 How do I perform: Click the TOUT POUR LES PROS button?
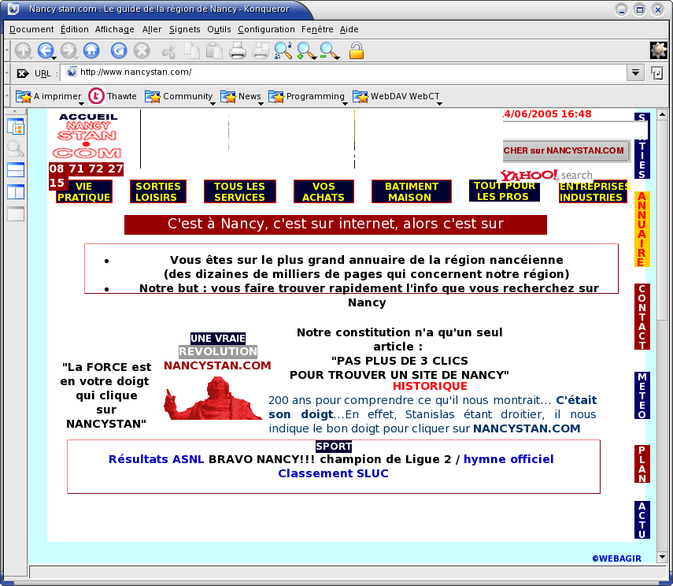point(505,191)
